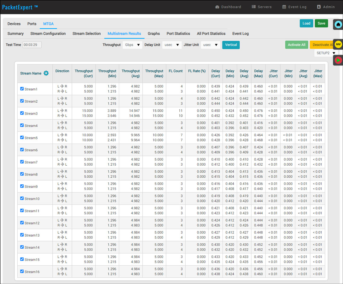Disable the Stream7 checkbox
The height and width of the screenshot is (284, 343).
point(22,162)
